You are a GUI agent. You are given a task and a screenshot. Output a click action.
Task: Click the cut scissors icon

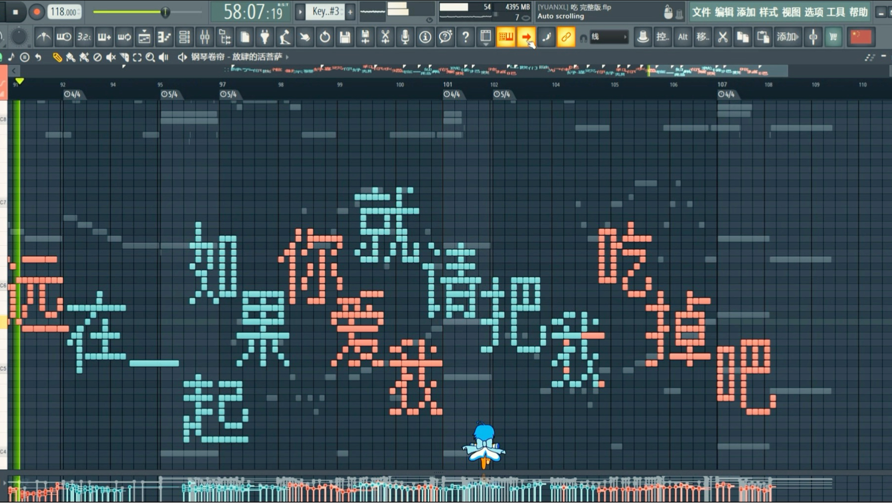pyautogui.click(x=723, y=37)
